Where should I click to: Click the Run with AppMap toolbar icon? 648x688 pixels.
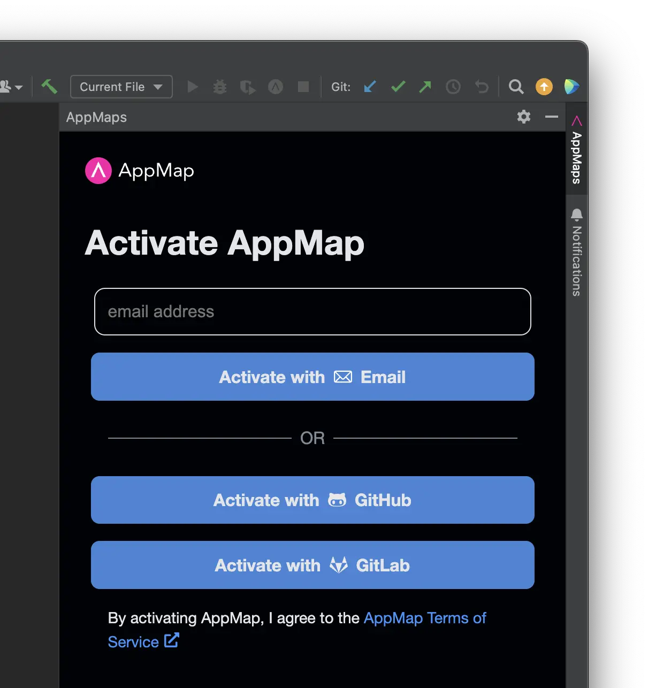click(x=276, y=87)
